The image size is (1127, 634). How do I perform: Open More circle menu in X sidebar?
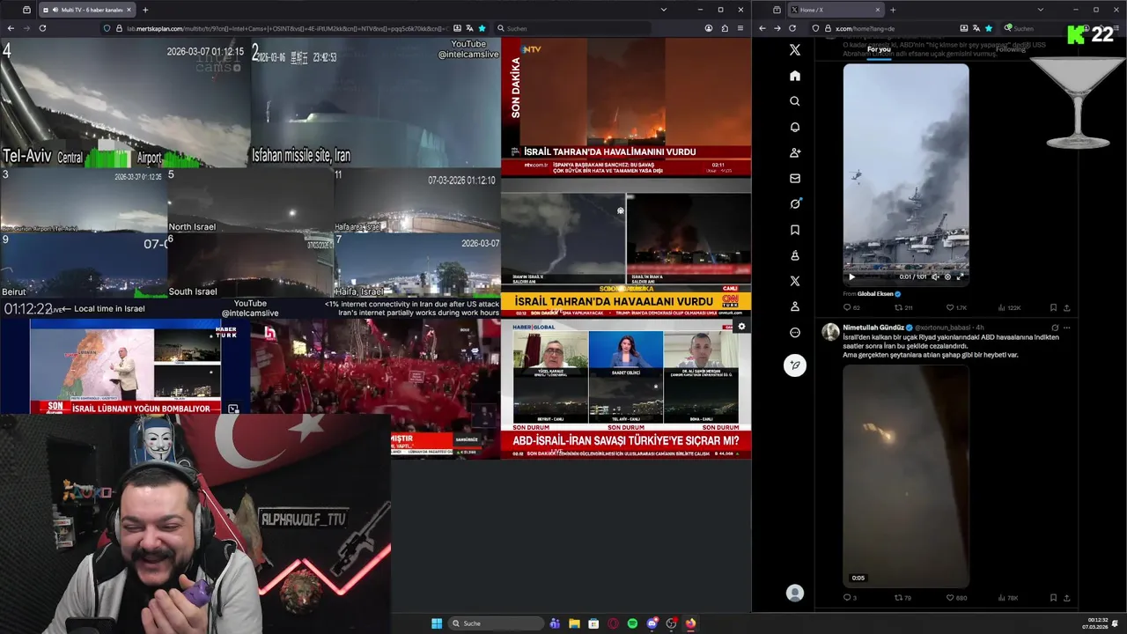click(795, 333)
